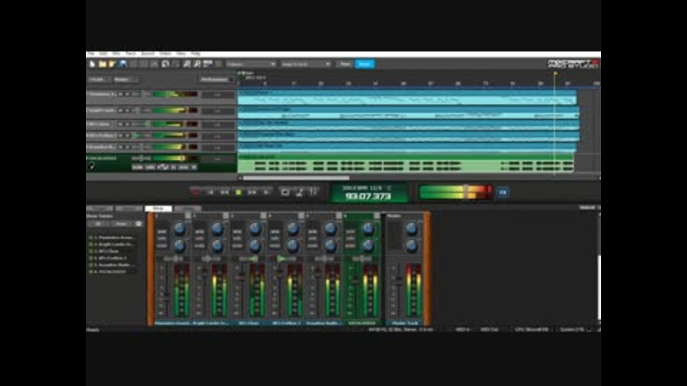Click the Performance button above tracks

click(x=217, y=79)
